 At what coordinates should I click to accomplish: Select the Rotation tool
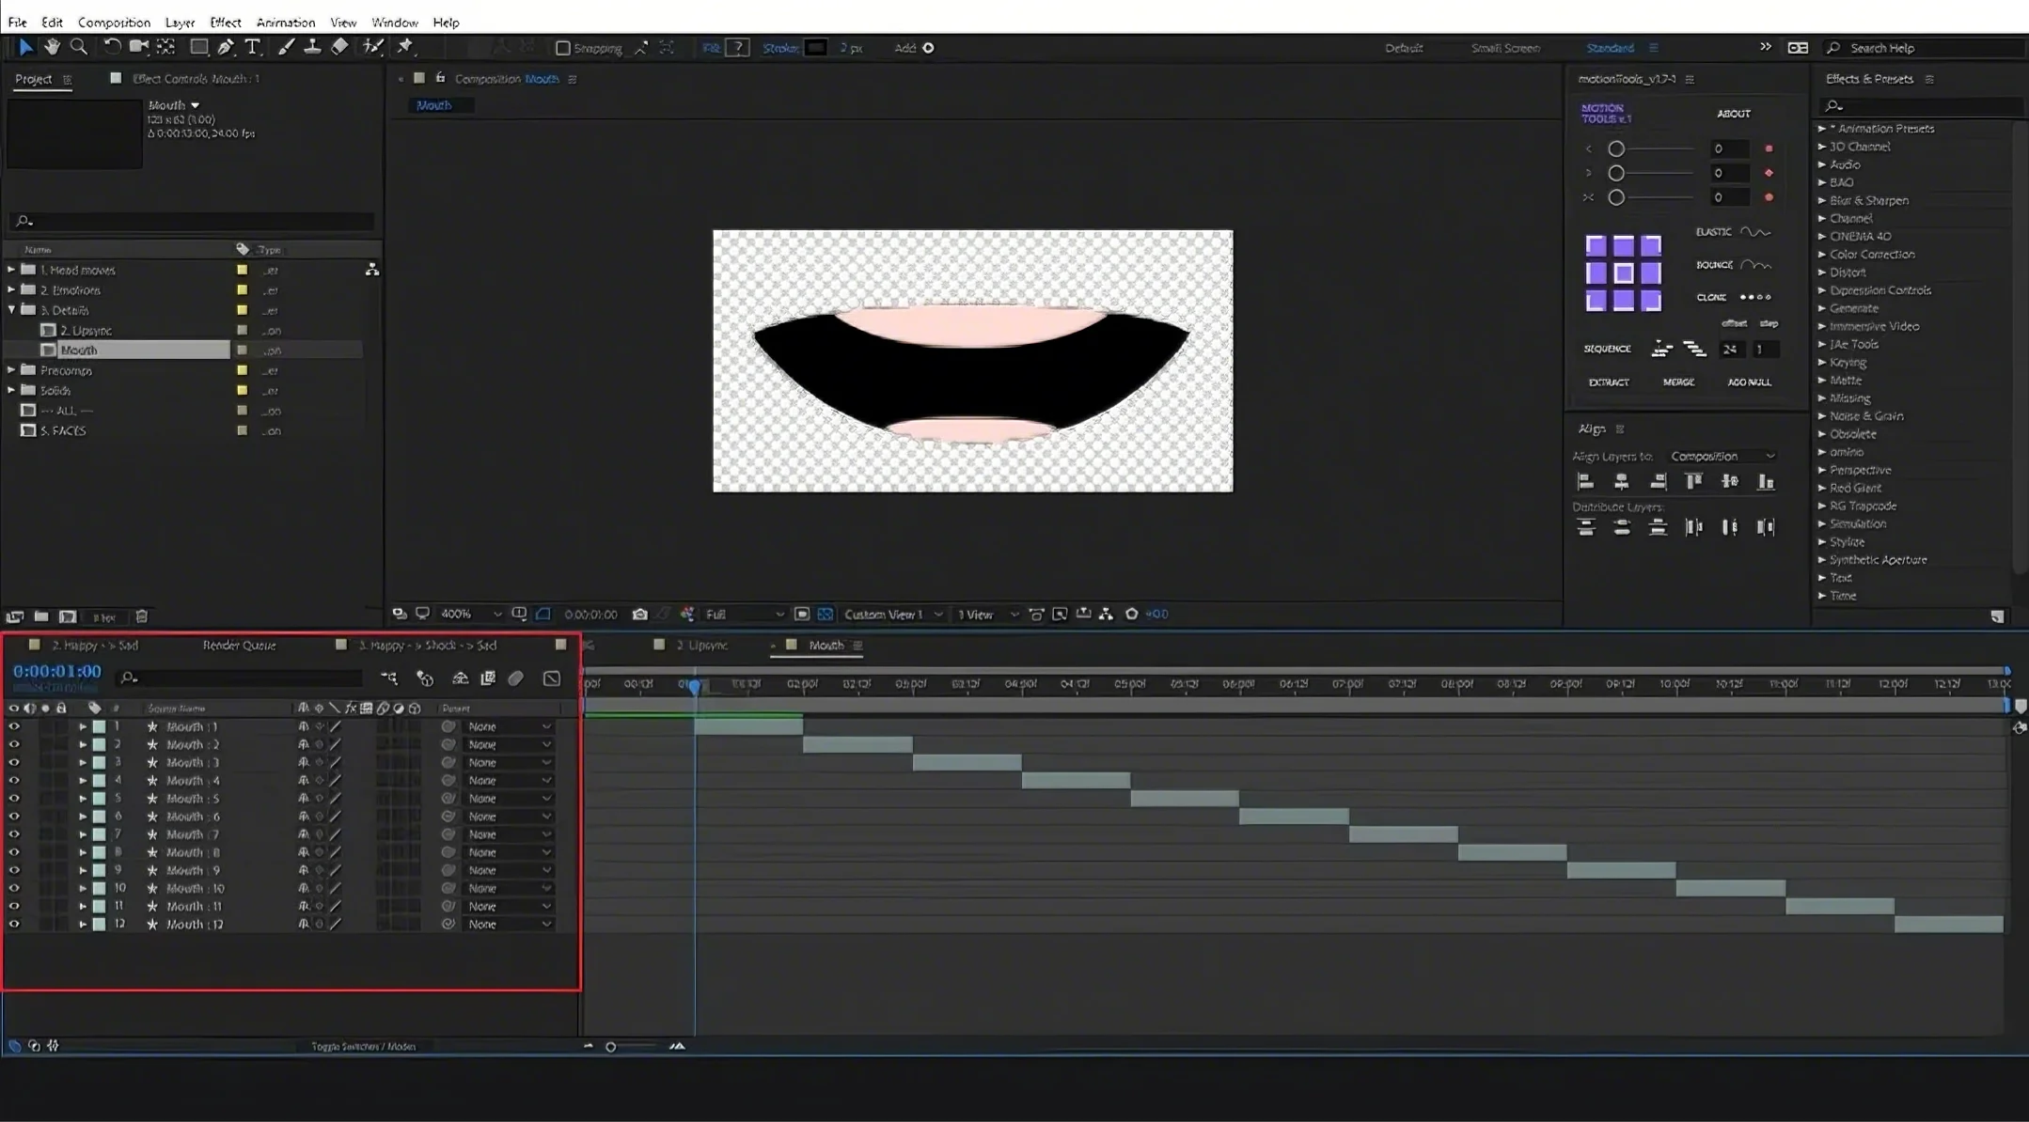(x=111, y=47)
